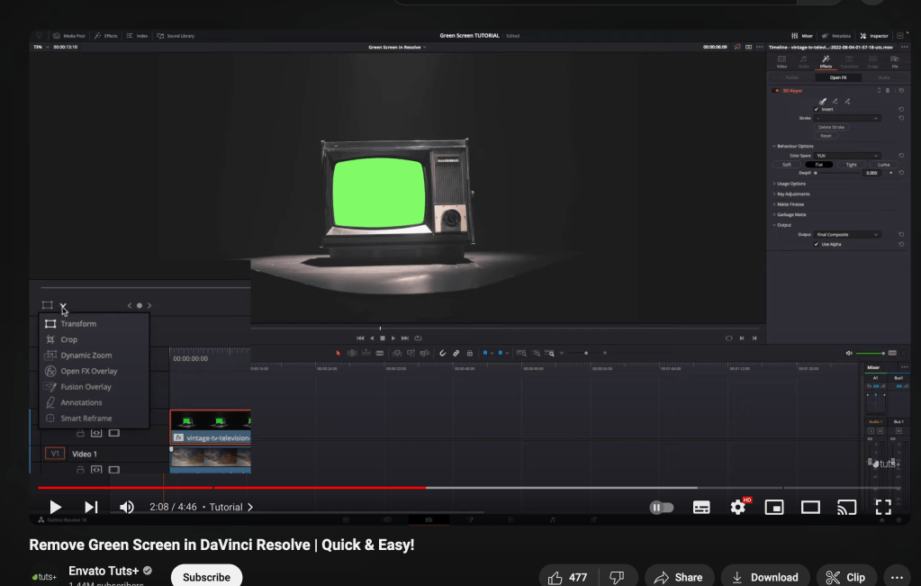Pick the 3D Keyer eyedropper stroke tool
Screen dimensions: 921x586
(823, 101)
